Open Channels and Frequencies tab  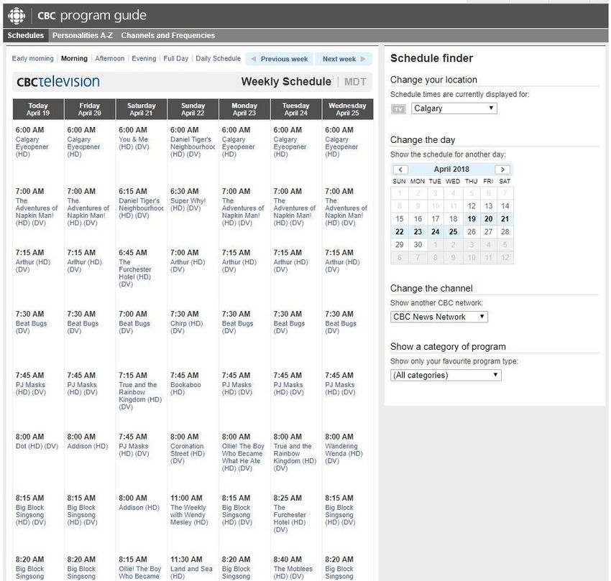coord(168,35)
